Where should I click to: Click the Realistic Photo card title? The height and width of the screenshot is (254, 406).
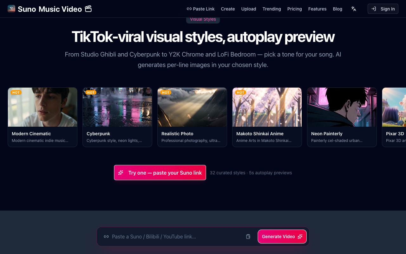[x=177, y=134]
